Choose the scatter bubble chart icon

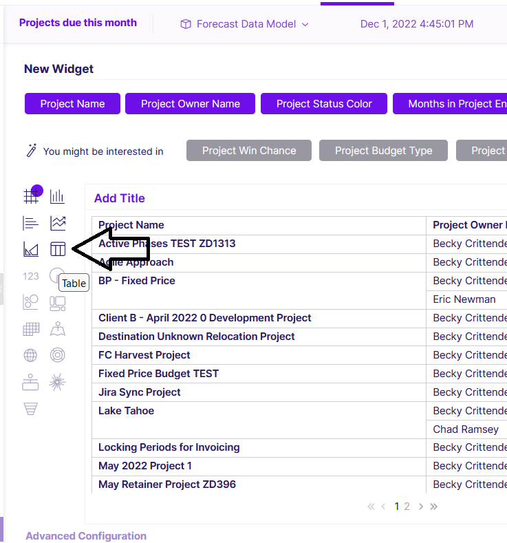pos(30,302)
